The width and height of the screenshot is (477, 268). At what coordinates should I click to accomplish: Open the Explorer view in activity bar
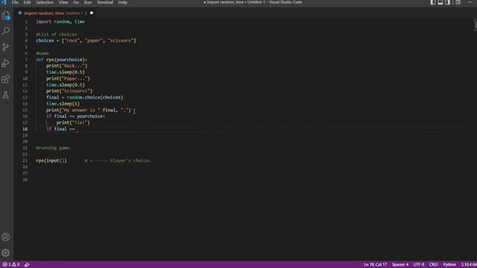pos(6,15)
